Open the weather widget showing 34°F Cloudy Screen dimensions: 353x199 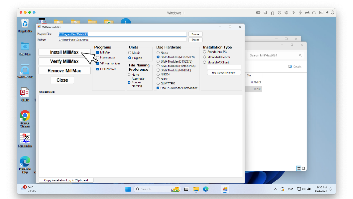tap(29, 189)
